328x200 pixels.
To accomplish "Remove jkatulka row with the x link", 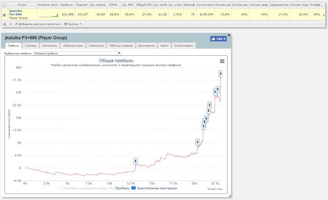I will point(324,15).
